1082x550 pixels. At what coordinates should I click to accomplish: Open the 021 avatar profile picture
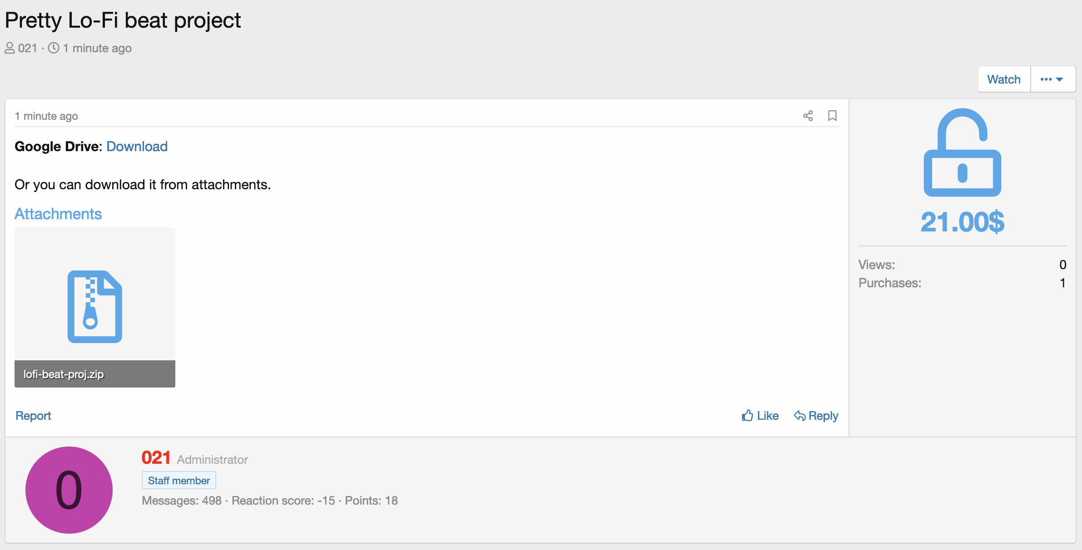[x=69, y=490]
